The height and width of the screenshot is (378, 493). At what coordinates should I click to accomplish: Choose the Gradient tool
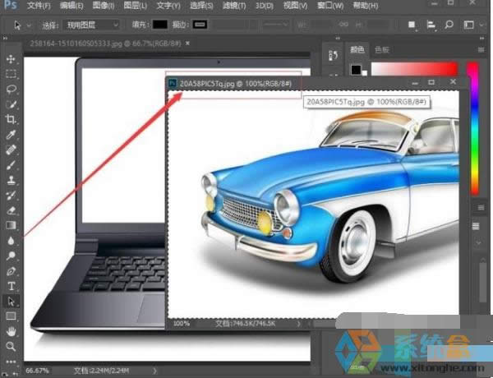click(x=11, y=225)
